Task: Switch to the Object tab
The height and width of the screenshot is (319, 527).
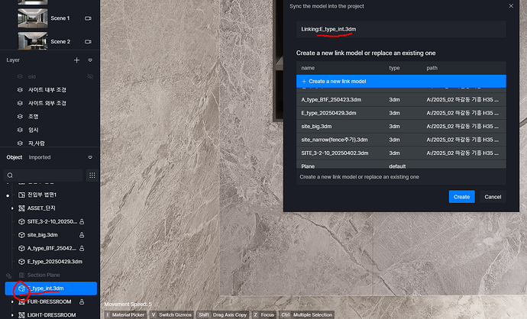Action: tap(15, 157)
